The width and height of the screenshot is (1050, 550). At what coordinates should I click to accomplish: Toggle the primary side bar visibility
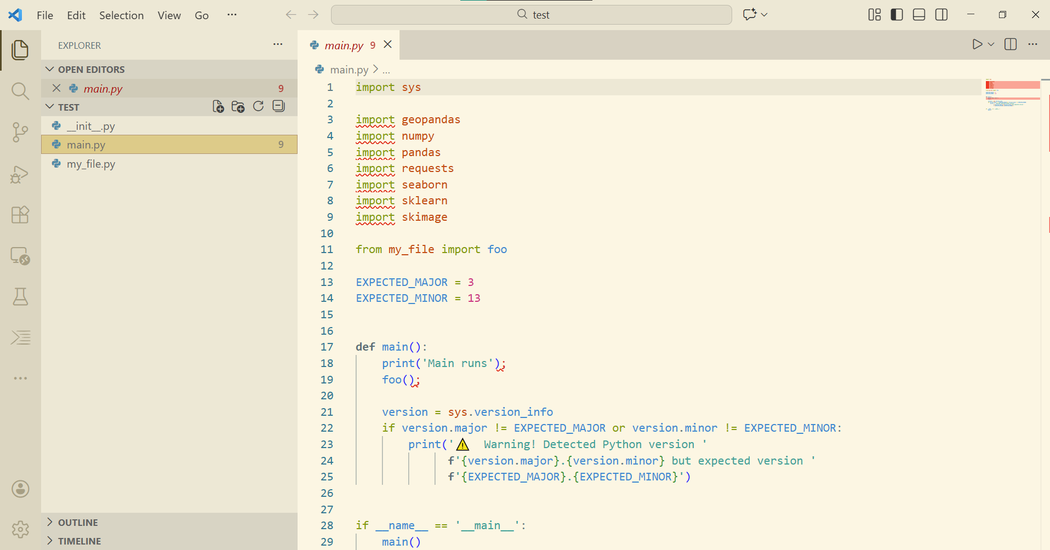pyautogui.click(x=896, y=14)
